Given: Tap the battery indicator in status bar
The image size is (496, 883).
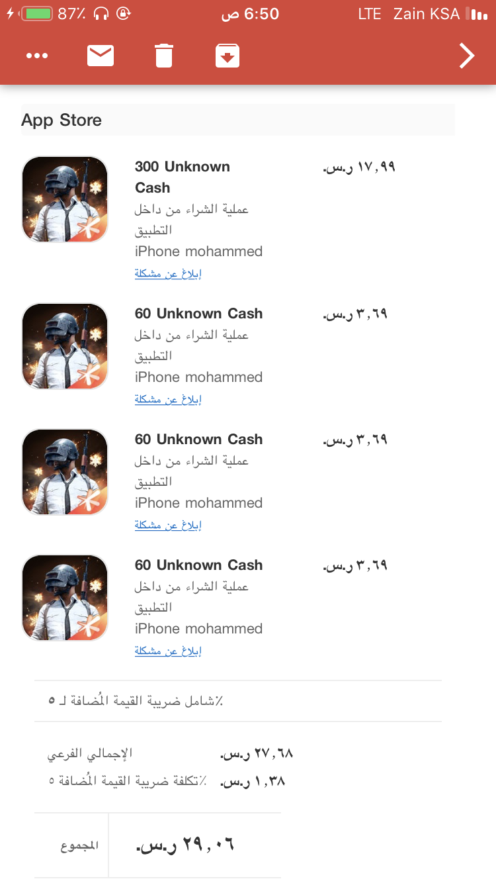Looking at the screenshot, I should coord(37,13).
